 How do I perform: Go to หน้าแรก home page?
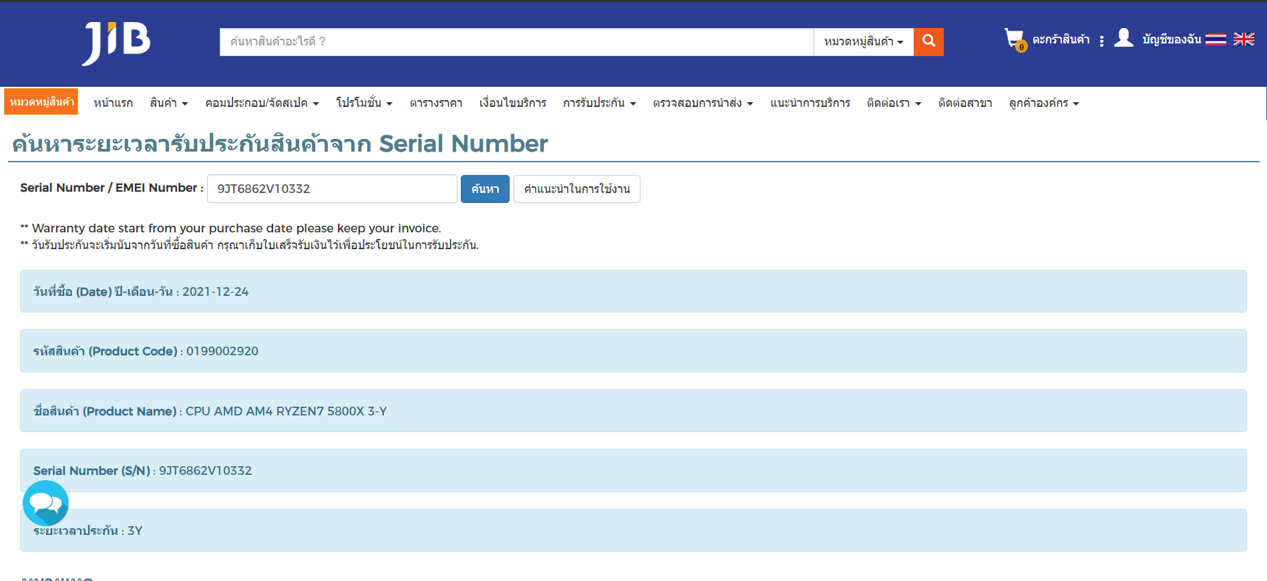(113, 103)
